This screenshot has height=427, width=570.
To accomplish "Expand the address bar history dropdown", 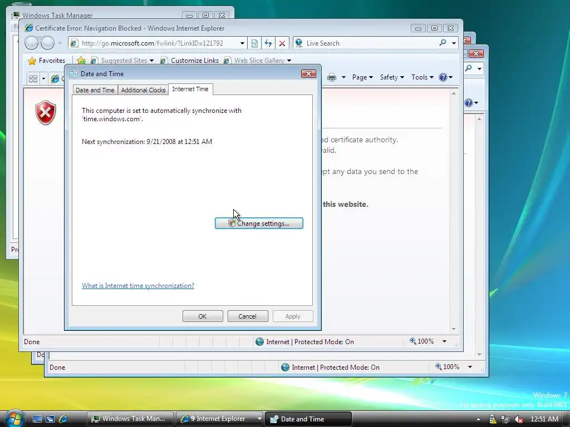I will pyautogui.click(x=242, y=43).
